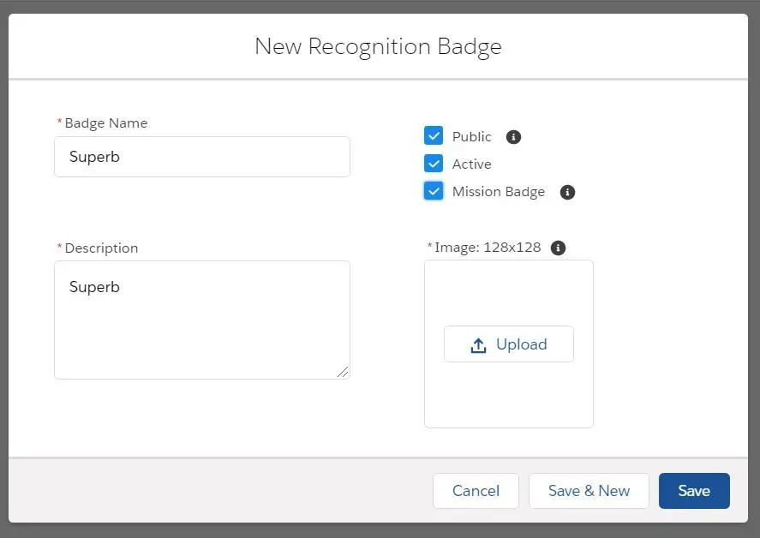Viewport: 760px width, 538px height.
Task: View the Image 128x128 info icon
Action: [x=559, y=248]
